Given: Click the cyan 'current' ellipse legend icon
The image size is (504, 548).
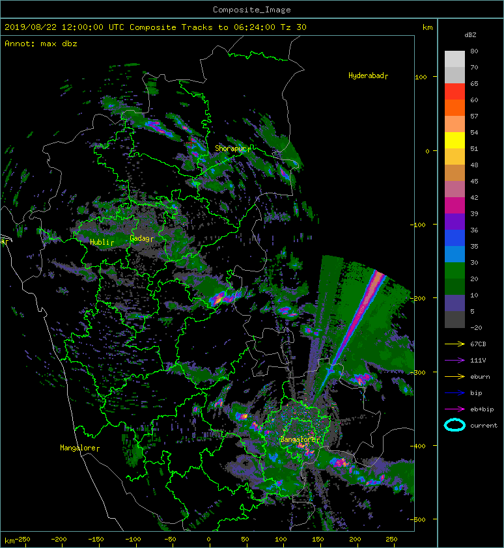Looking at the screenshot, I should (455, 425).
